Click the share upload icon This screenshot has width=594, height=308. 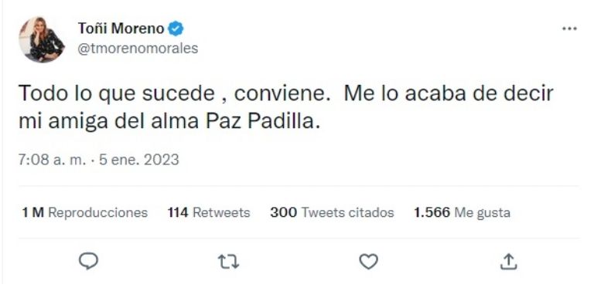pyautogui.click(x=508, y=262)
